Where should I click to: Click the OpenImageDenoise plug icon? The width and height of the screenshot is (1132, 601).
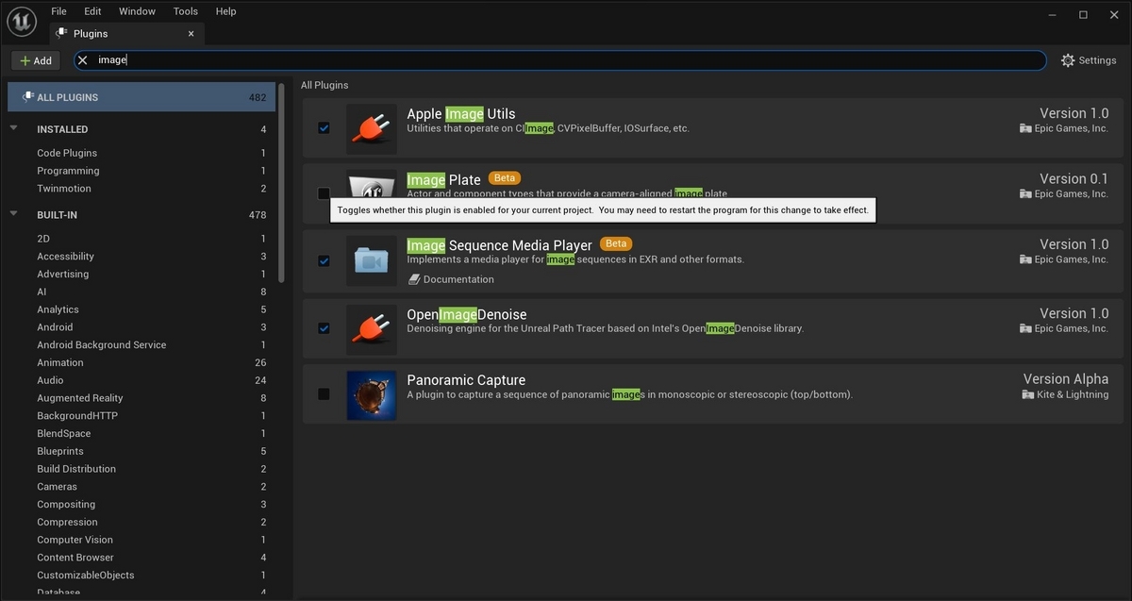tap(371, 328)
